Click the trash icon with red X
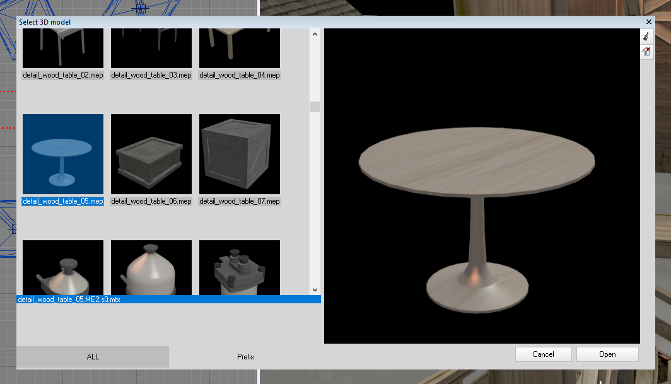Viewport: 671px width, 384px height. [x=646, y=52]
